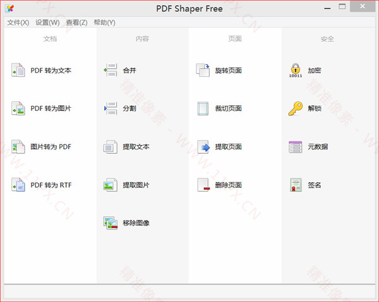This screenshot has width=379, height=302.
Task: Click the 移除图像 icon
Action: [111, 223]
